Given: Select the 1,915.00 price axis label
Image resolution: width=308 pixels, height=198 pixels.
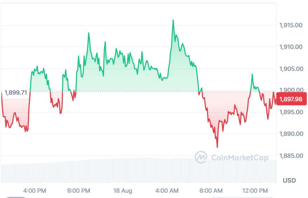Looking at the screenshot, I should coord(291,25).
